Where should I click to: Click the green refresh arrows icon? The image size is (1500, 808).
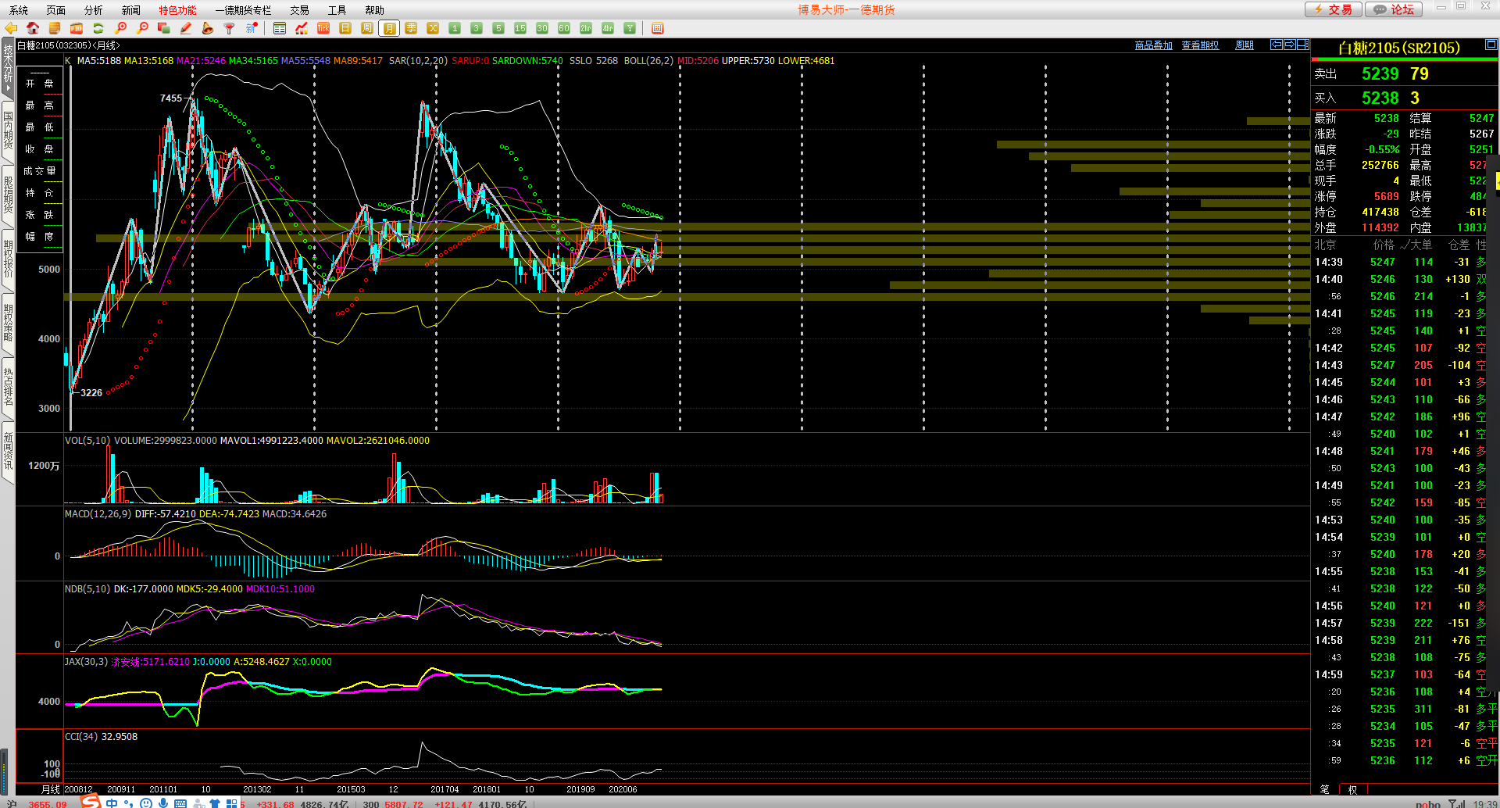point(98,28)
